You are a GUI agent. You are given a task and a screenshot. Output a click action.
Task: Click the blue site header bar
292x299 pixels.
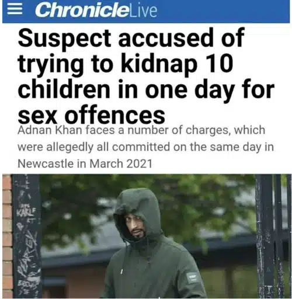pyautogui.click(x=146, y=12)
